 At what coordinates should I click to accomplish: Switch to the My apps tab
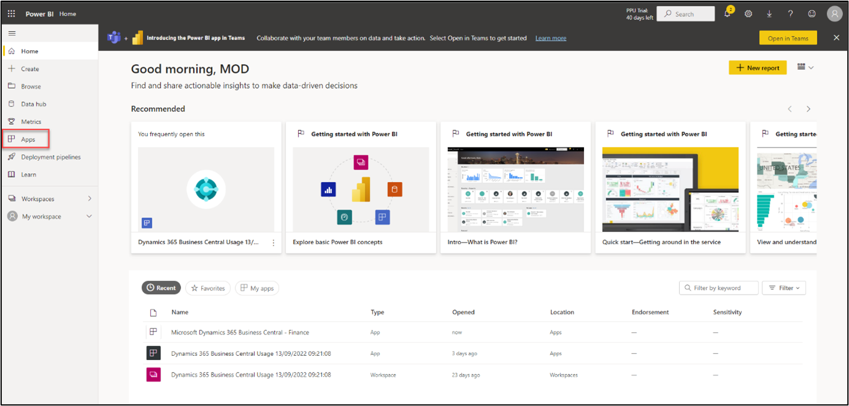coord(257,288)
